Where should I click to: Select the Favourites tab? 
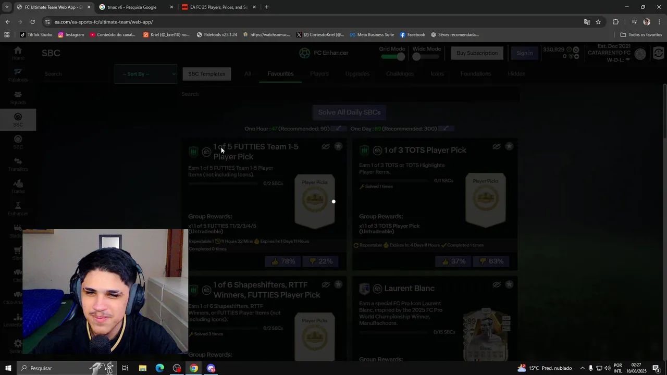pyautogui.click(x=280, y=74)
